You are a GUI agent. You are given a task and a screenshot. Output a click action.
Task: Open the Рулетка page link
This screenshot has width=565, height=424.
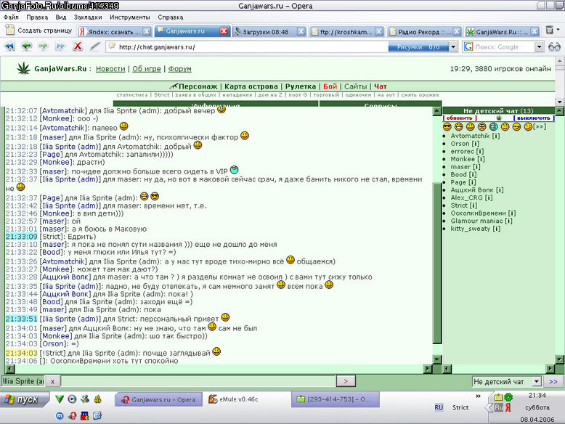(x=301, y=86)
